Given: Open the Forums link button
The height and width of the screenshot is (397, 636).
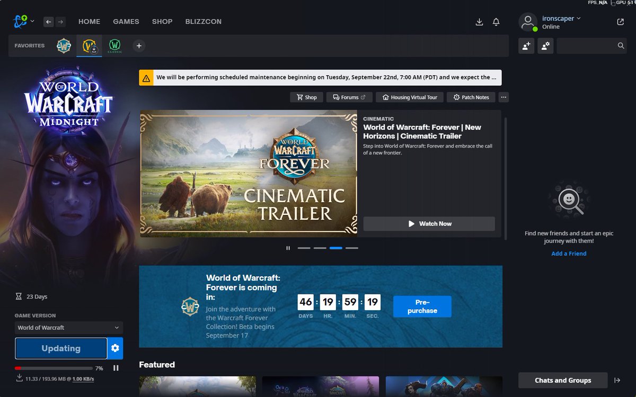Looking at the screenshot, I should (349, 97).
